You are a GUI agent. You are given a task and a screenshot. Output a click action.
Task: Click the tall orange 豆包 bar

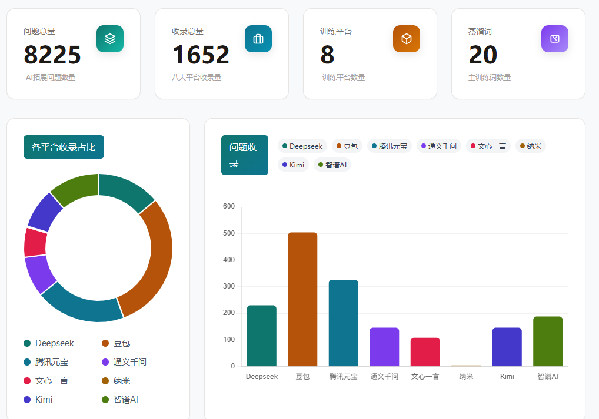click(x=302, y=299)
